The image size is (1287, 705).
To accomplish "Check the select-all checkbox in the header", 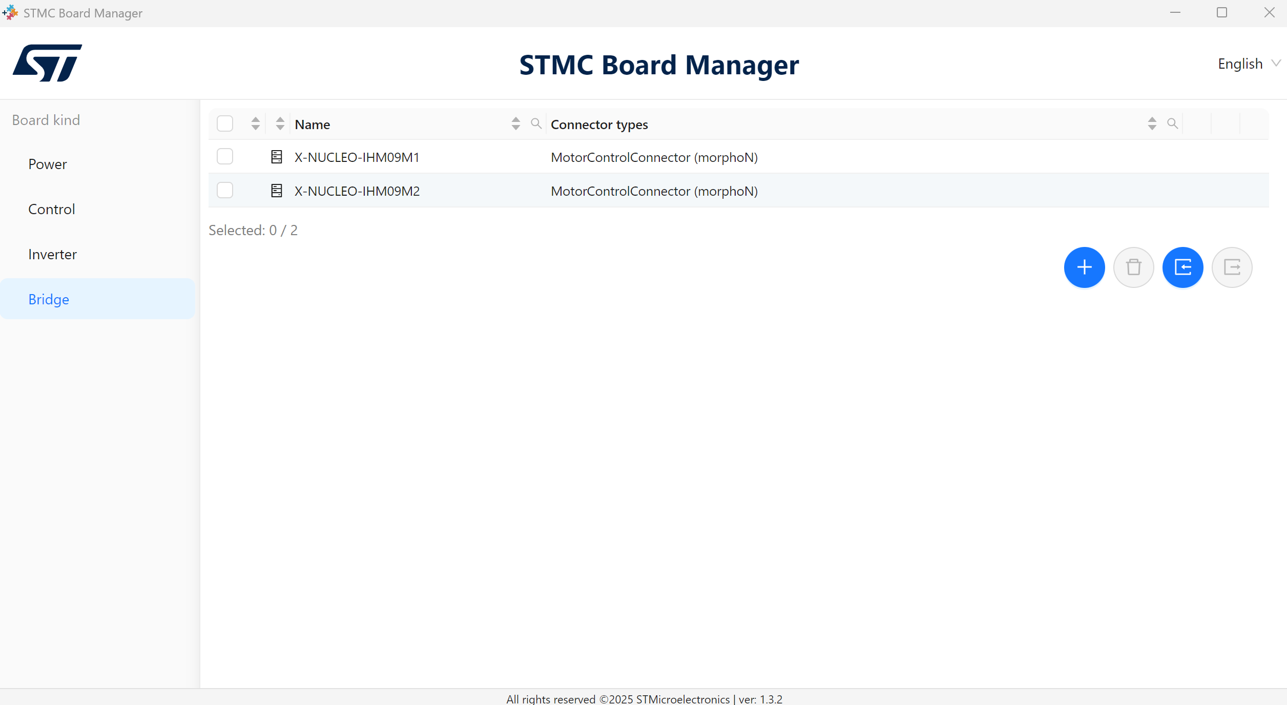I will coord(224,123).
